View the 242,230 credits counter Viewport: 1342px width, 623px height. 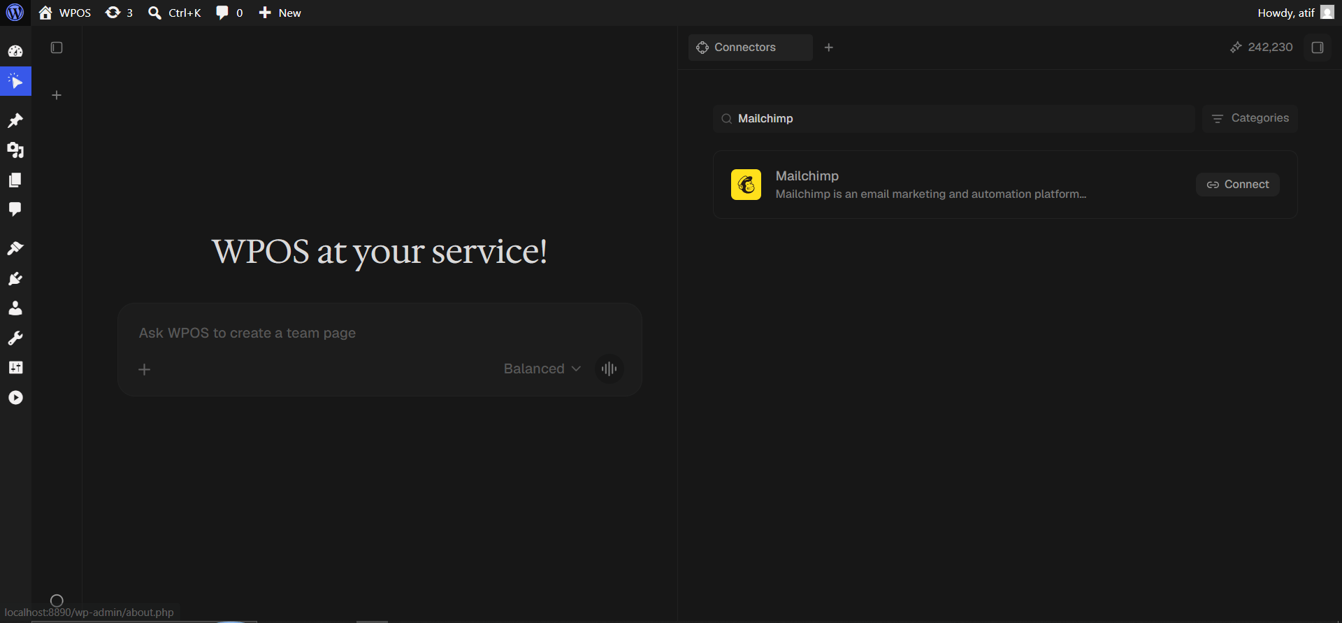[x=1262, y=48]
